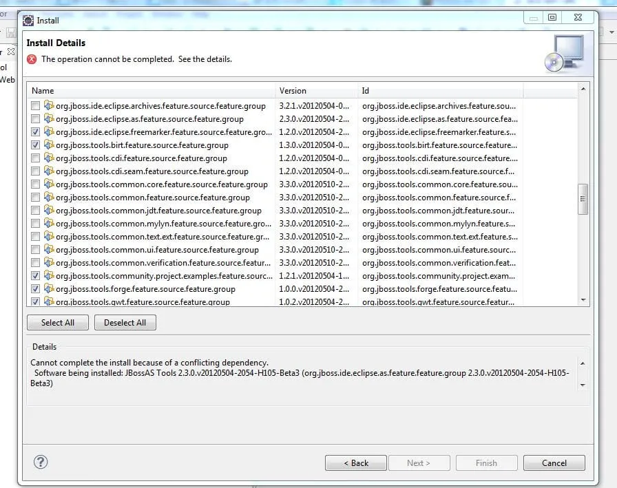
Task: Check the common.ui feature source checkbox
Action: 35,249
